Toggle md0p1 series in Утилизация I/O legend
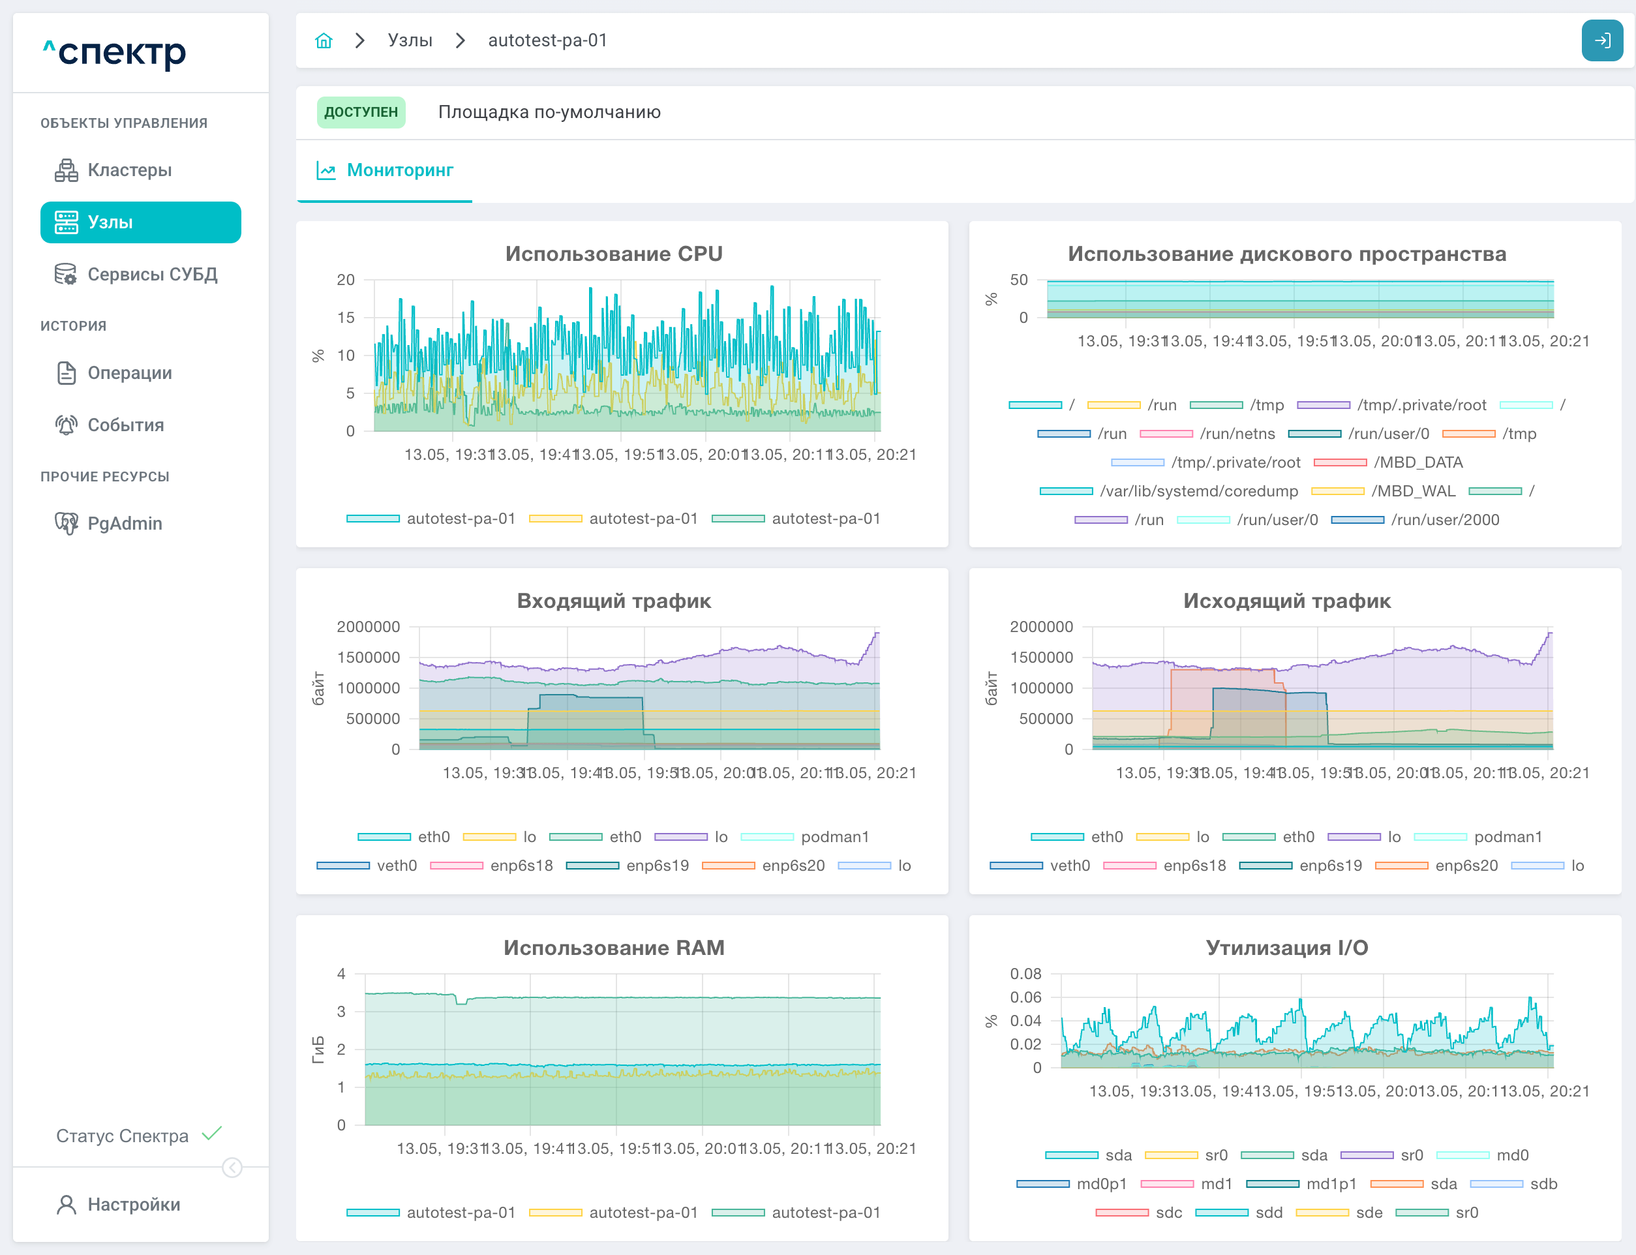 (x=1071, y=1184)
